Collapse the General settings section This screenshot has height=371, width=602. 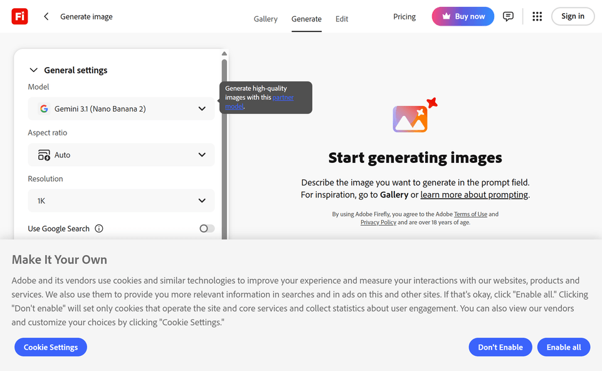tap(34, 70)
